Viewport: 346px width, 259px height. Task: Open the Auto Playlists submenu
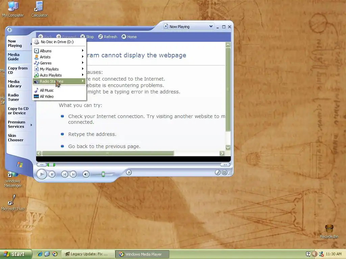(x=59, y=75)
